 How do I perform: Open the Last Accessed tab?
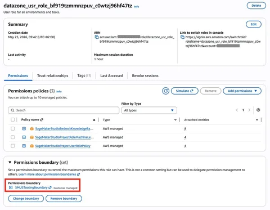[111, 76]
